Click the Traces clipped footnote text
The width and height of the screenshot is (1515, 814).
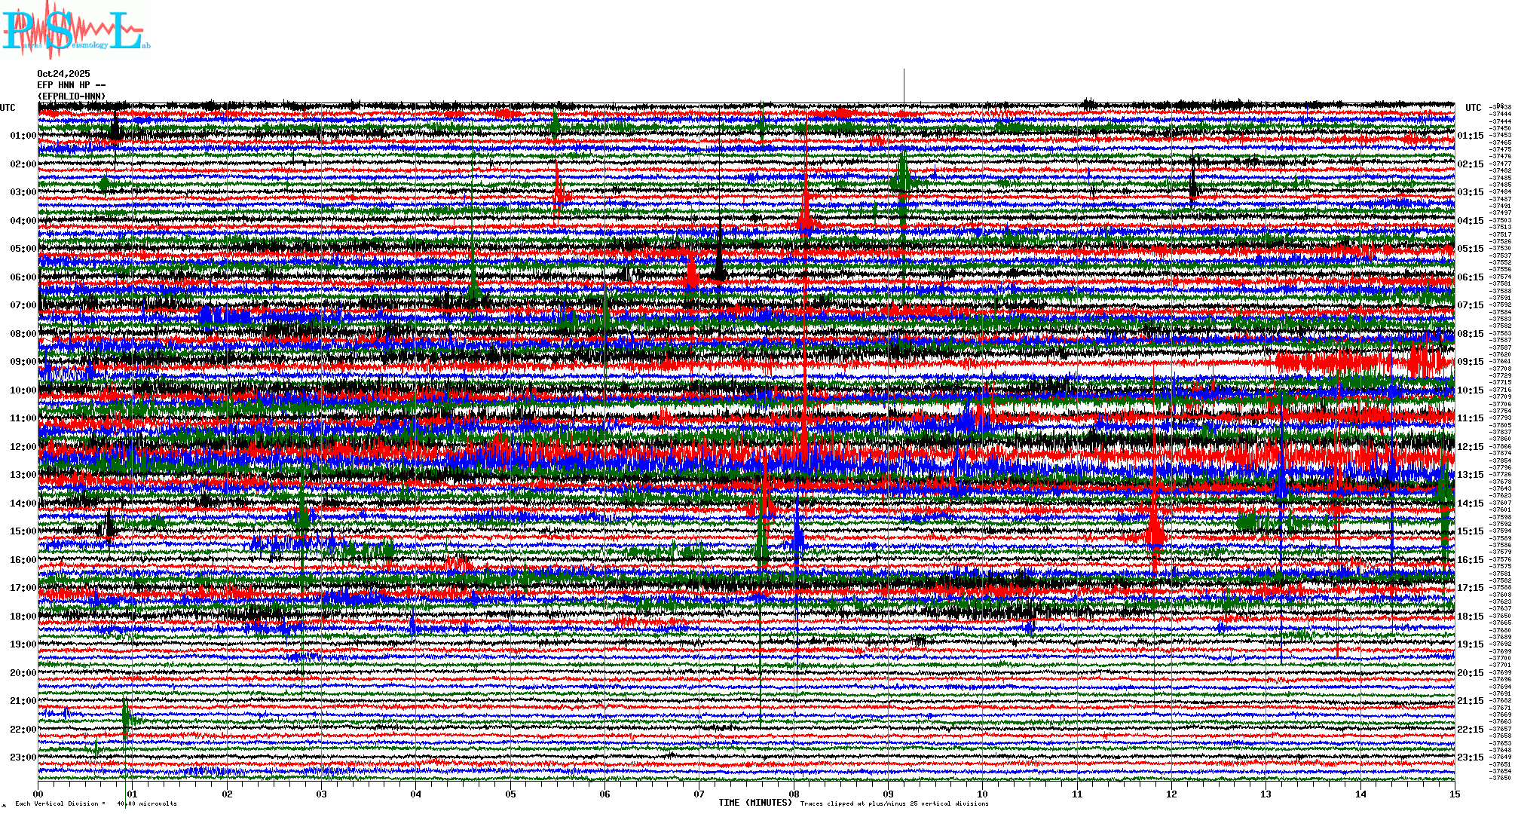click(x=894, y=803)
